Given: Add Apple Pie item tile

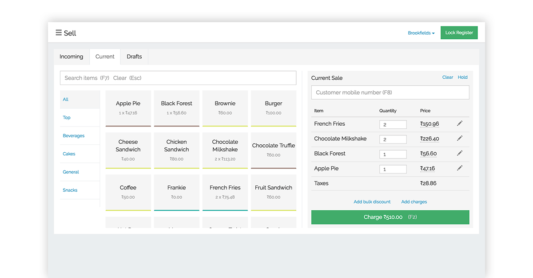Looking at the screenshot, I should tap(128, 108).
